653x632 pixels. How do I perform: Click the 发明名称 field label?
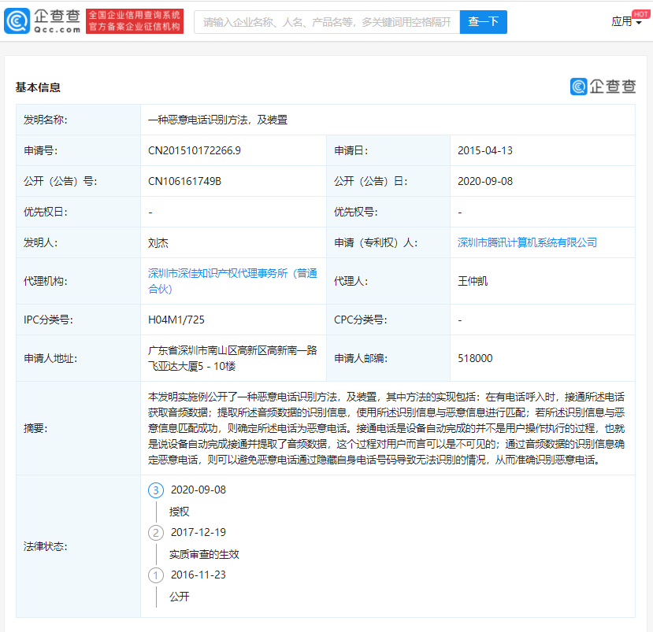pyautogui.click(x=46, y=120)
